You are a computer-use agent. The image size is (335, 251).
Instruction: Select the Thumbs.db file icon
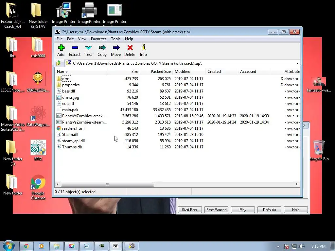(59, 147)
